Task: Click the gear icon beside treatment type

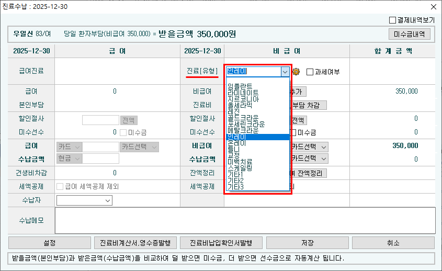Action: point(296,72)
